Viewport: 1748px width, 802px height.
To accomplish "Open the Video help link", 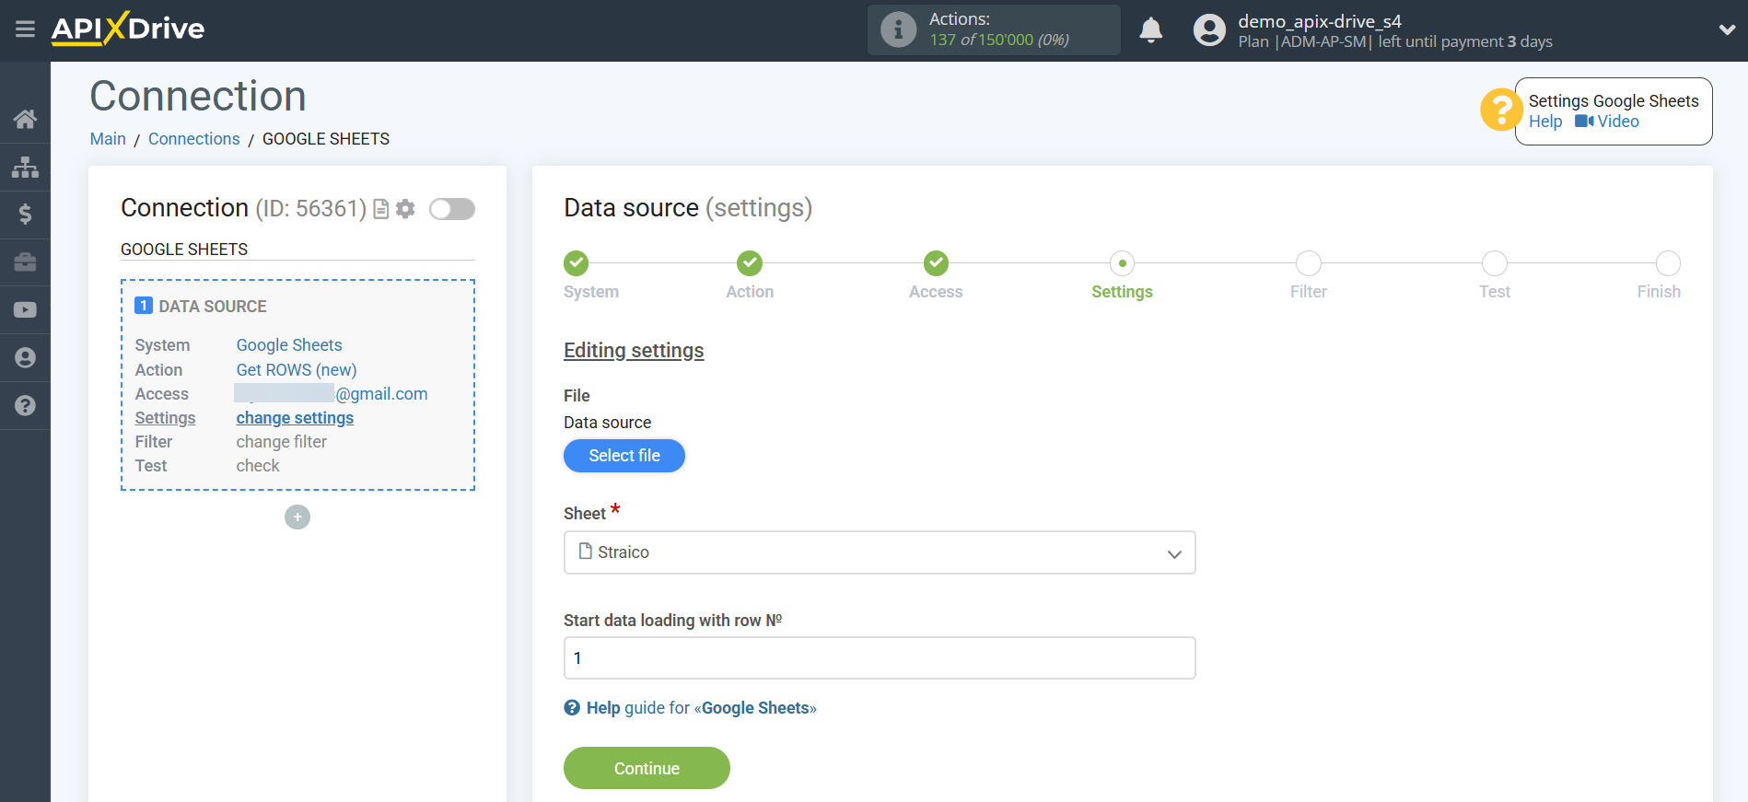I will click(x=1608, y=122).
